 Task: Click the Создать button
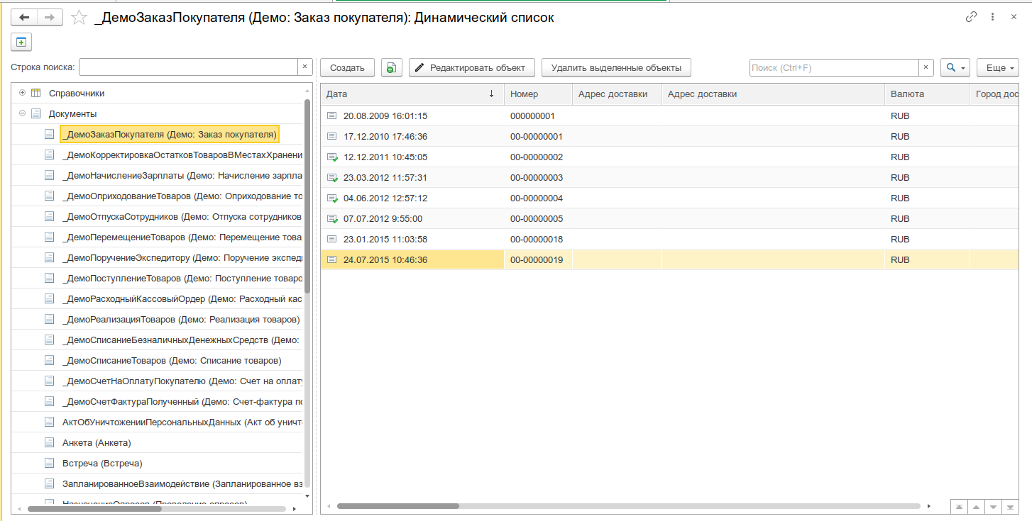click(x=348, y=67)
